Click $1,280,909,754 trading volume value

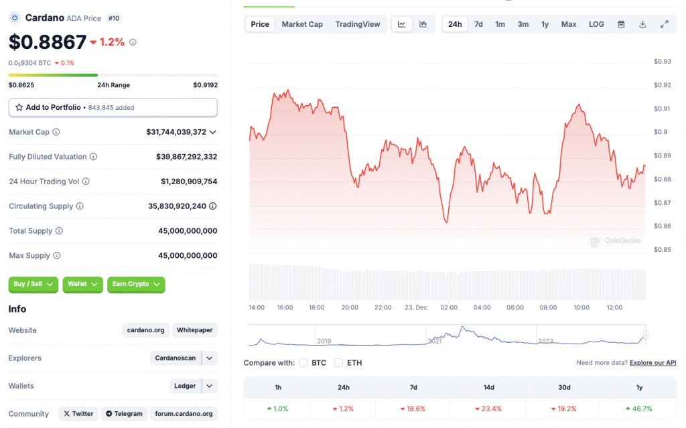pos(189,181)
